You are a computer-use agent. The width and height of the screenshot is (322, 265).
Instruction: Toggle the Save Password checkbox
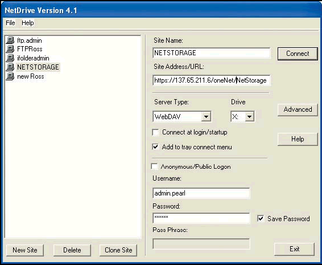point(261,218)
